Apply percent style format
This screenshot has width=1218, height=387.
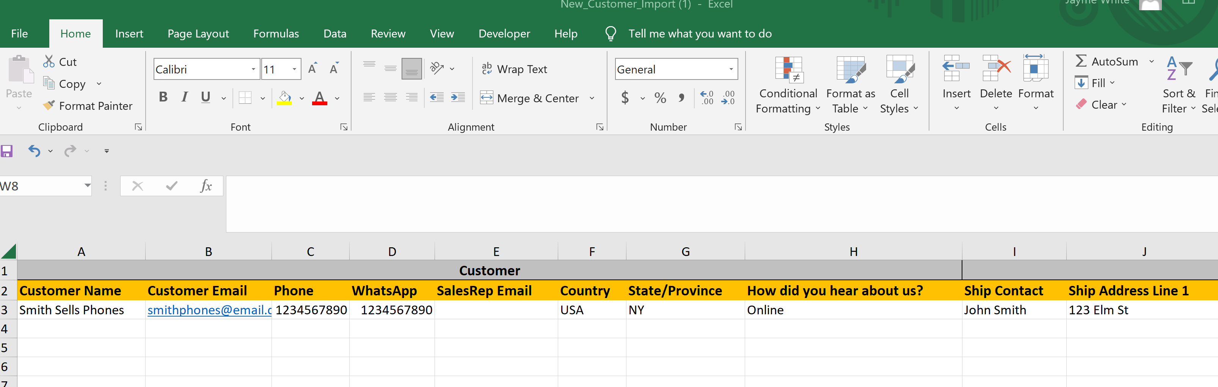point(660,98)
